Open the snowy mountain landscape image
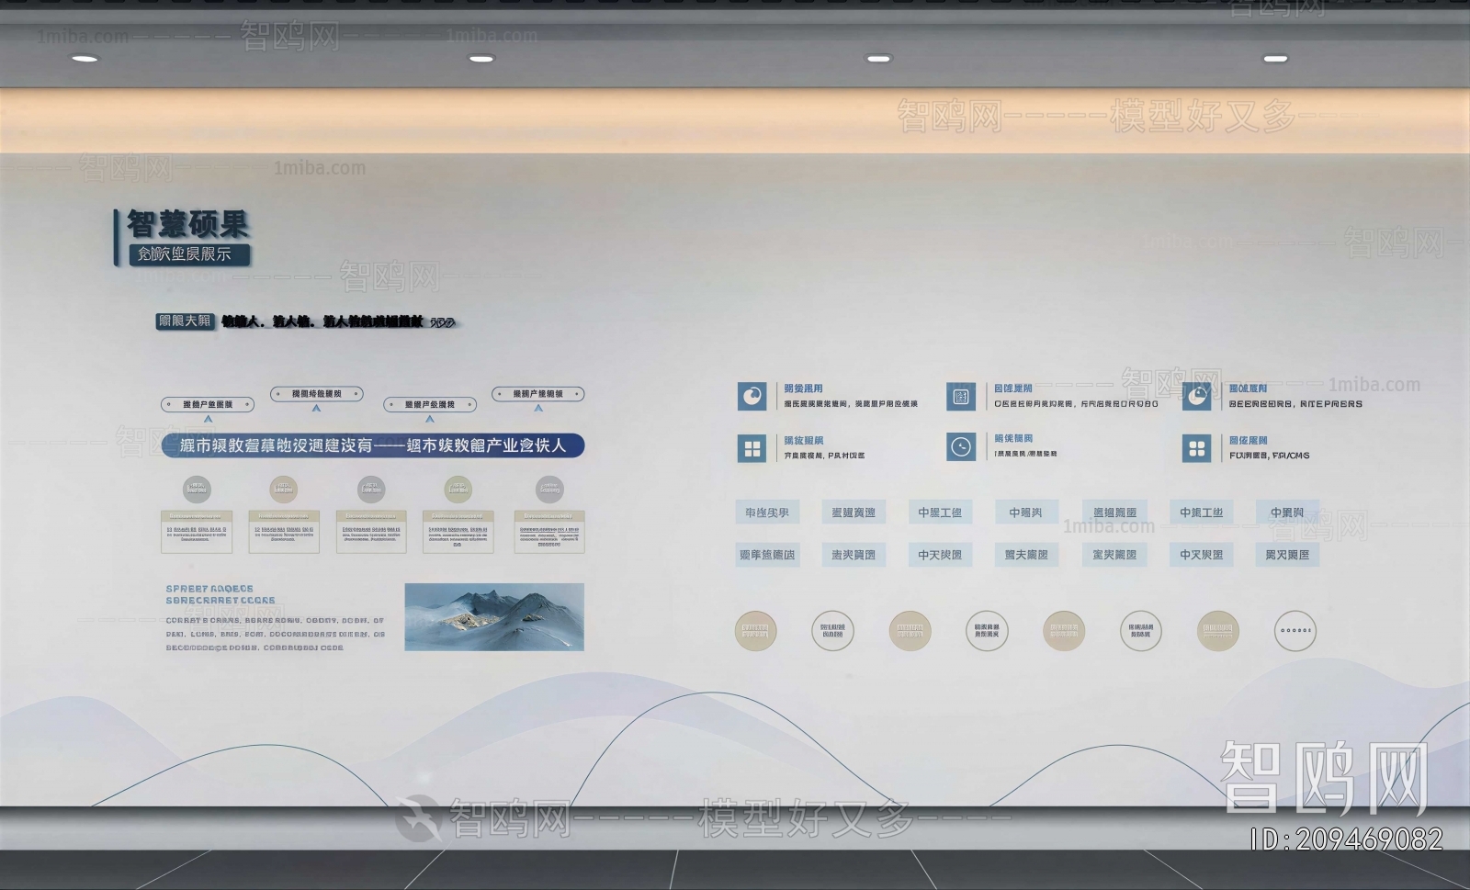The width and height of the screenshot is (1470, 890). tap(494, 617)
